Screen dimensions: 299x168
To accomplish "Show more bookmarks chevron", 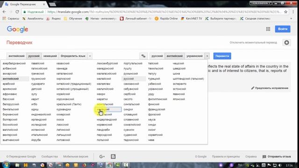I will click(x=291, y=19).
